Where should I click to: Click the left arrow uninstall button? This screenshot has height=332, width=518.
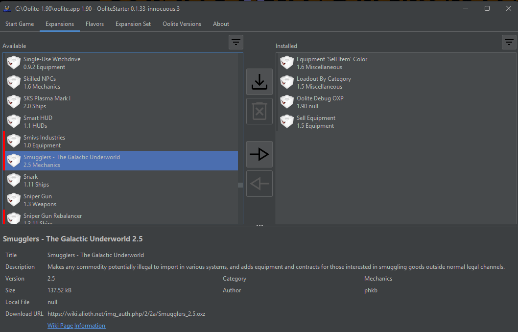point(259,184)
